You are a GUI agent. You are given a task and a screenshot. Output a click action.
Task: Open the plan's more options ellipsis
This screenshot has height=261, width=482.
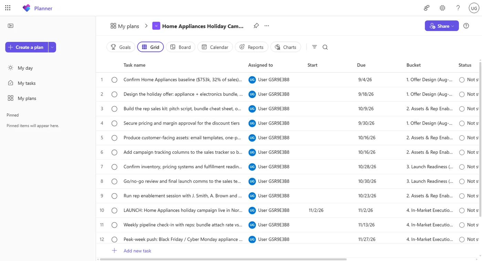[267, 26]
